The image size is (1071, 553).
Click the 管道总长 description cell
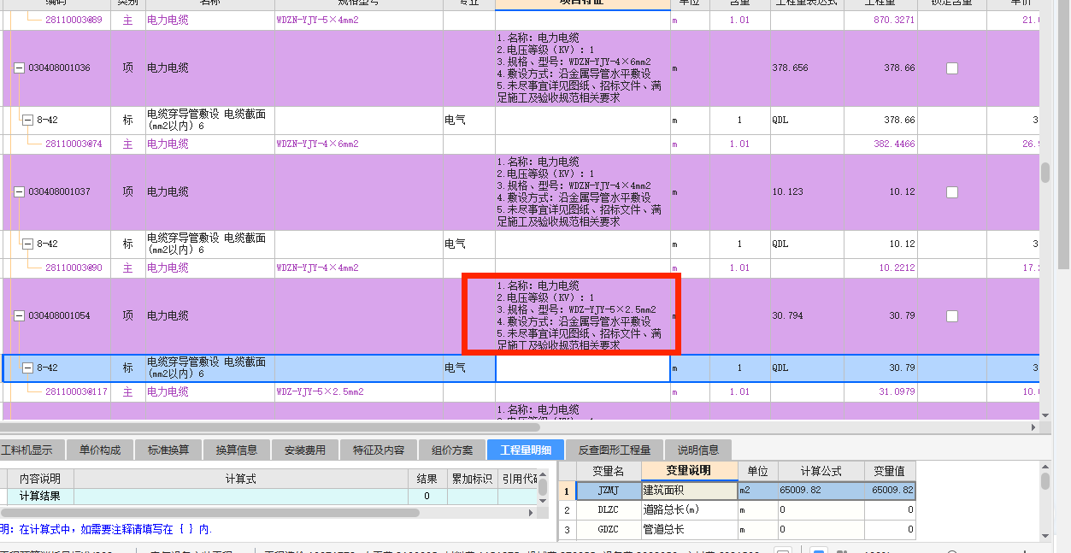coord(689,530)
